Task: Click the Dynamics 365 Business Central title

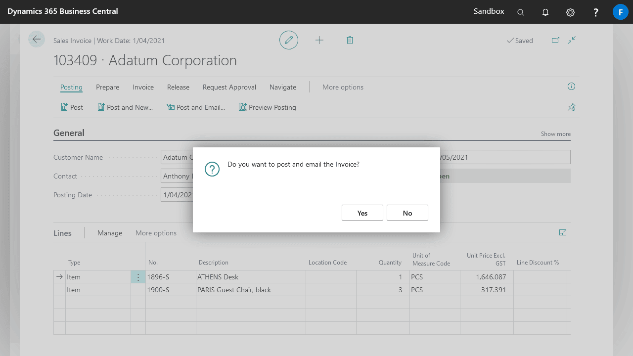Action: coord(63,11)
